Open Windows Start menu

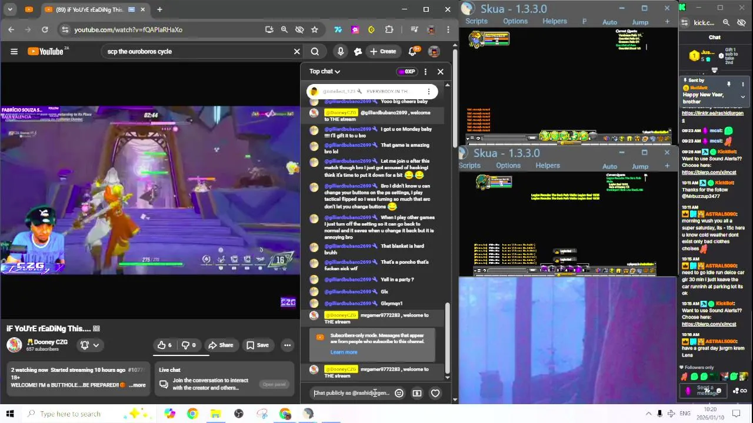pyautogui.click(x=9, y=414)
